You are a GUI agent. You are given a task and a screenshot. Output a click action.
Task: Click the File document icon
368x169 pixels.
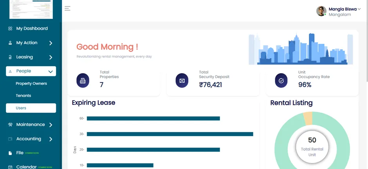coord(10,153)
